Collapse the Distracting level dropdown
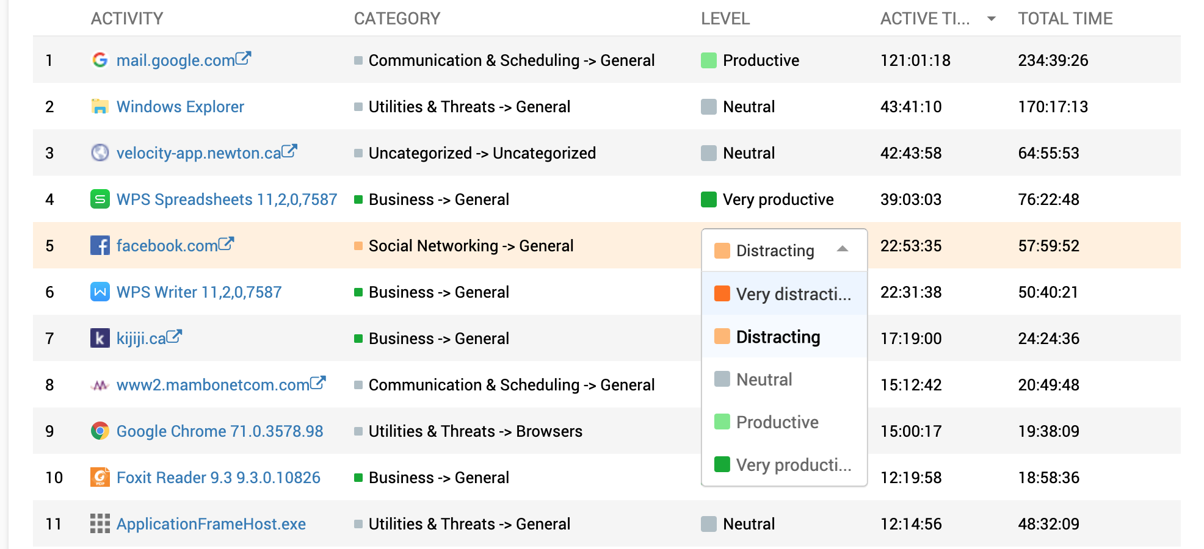The width and height of the screenshot is (1204, 549). (x=843, y=249)
